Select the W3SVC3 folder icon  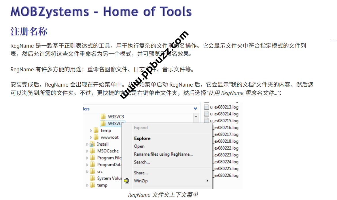103,117
